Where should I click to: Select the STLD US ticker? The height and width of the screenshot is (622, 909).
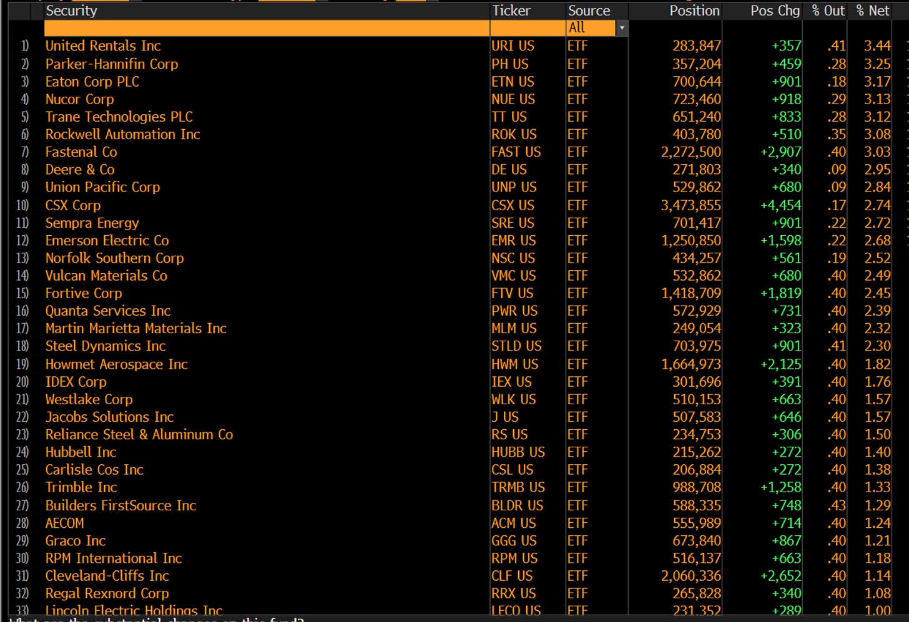[517, 346]
